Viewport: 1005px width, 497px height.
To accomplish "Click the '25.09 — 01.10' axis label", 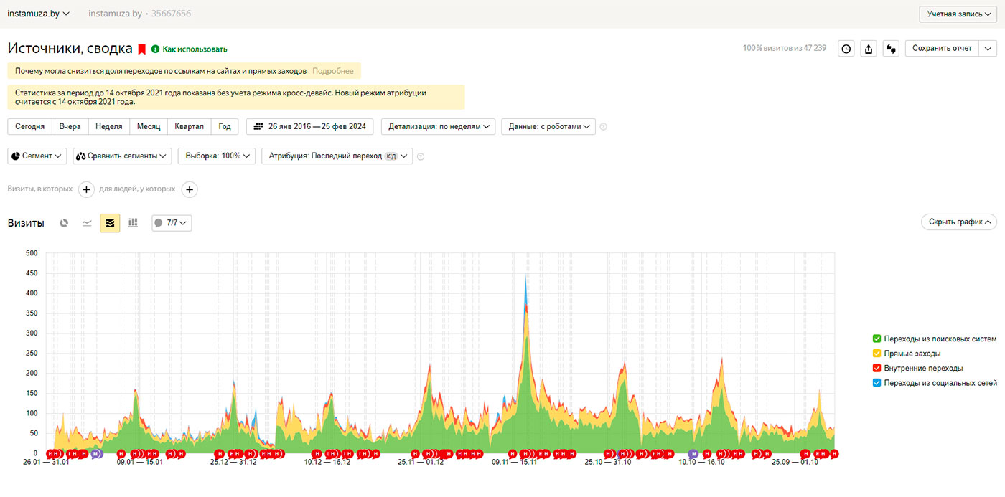I will (795, 463).
